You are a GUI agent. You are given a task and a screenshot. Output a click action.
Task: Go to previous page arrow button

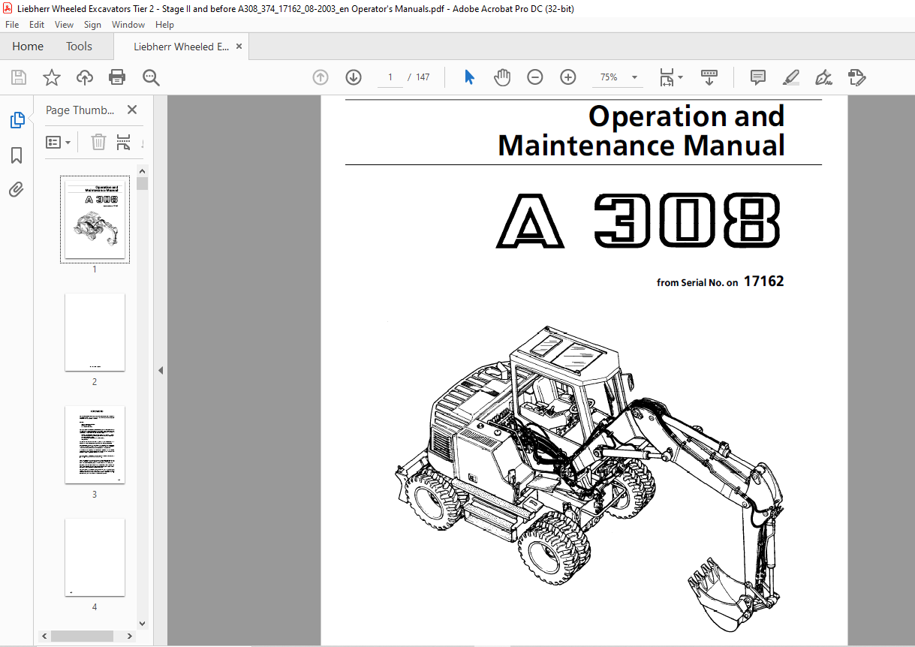coord(321,77)
